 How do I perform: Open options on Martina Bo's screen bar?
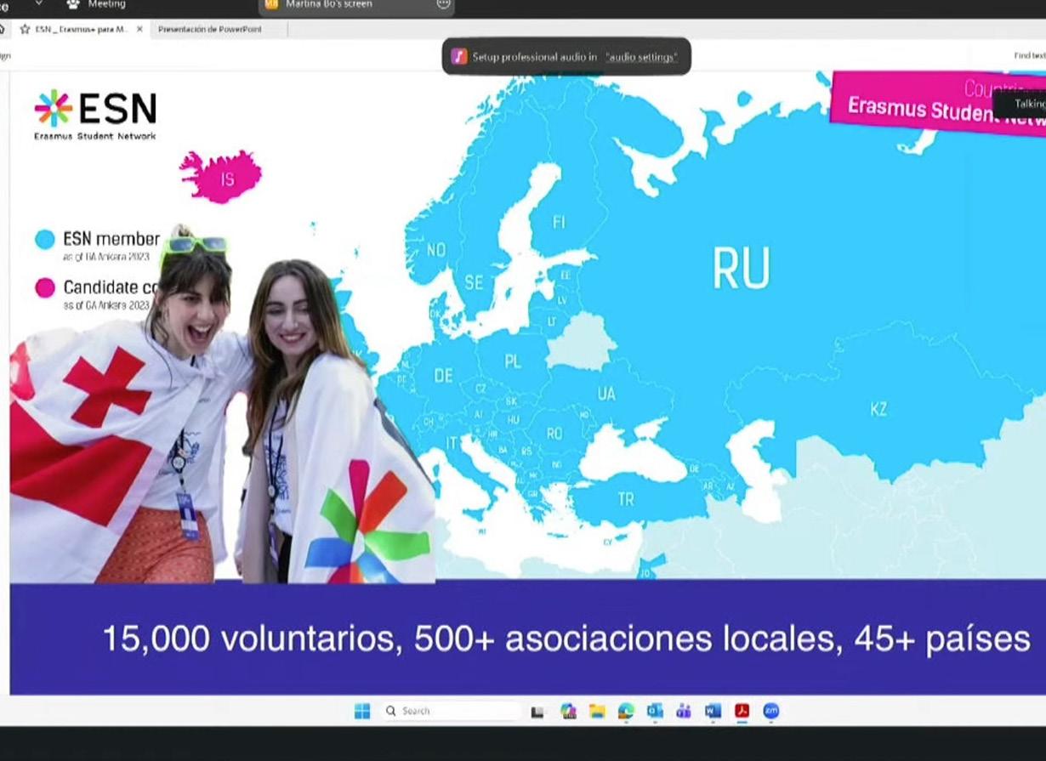[x=443, y=4]
